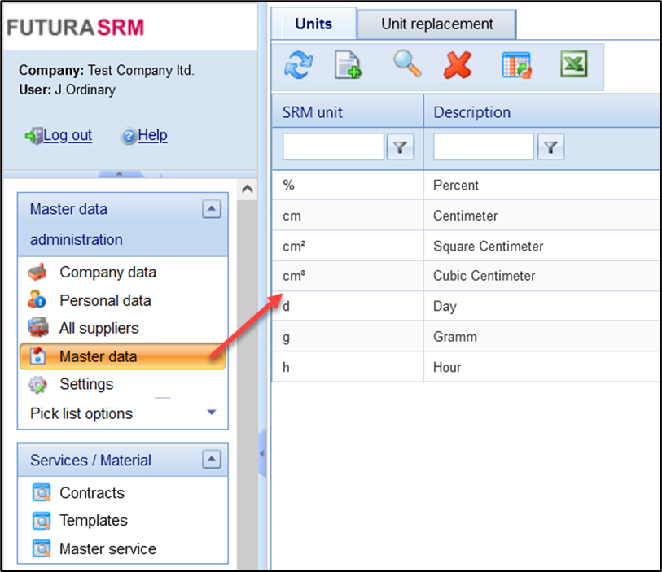
Task: Click the Refresh icon in the toolbar
Action: point(298,66)
